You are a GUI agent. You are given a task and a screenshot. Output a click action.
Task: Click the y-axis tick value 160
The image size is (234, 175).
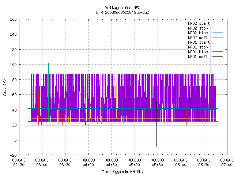click(x=13, y=19)
